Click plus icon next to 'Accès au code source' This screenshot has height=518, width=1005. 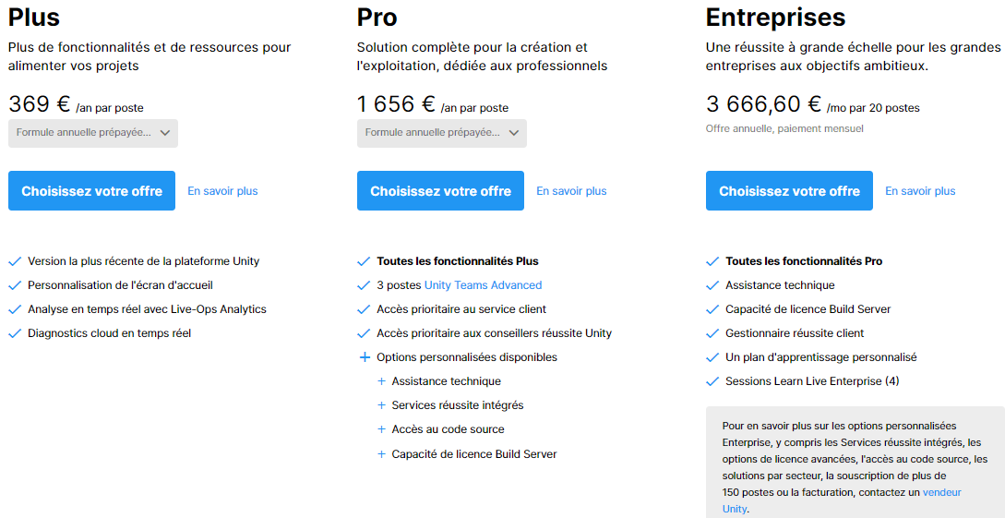pos(381,429)
